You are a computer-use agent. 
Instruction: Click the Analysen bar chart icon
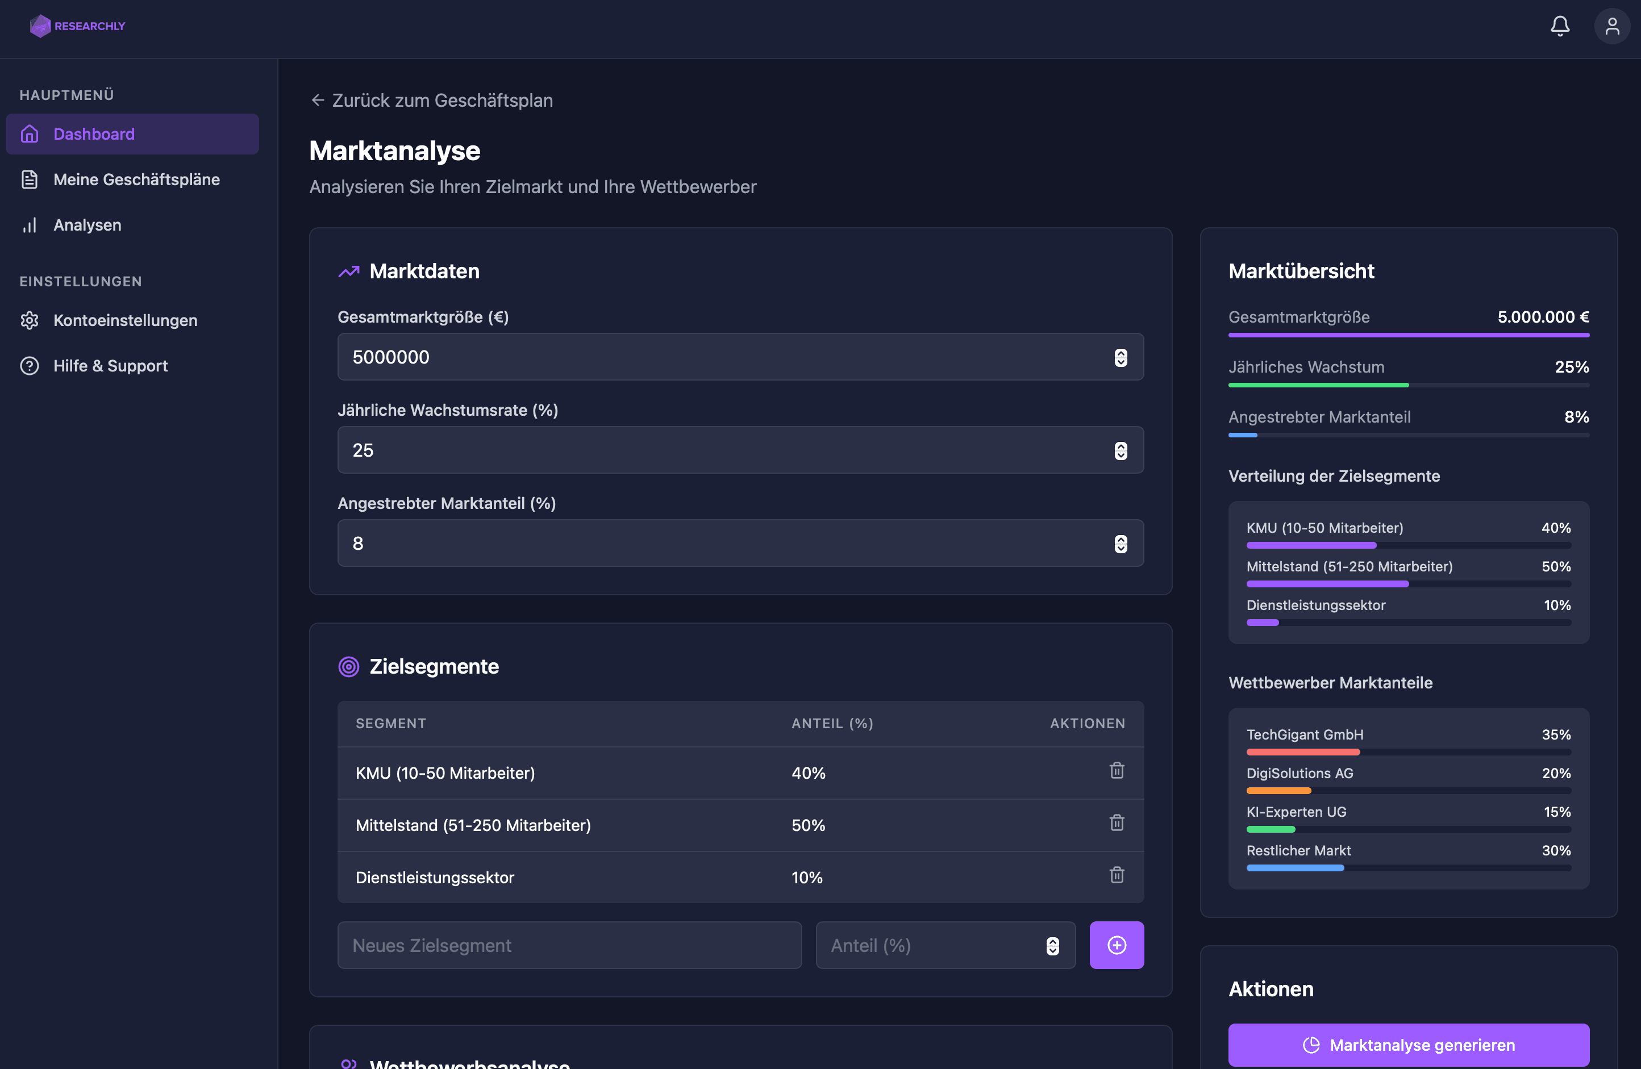coord(30,225)
